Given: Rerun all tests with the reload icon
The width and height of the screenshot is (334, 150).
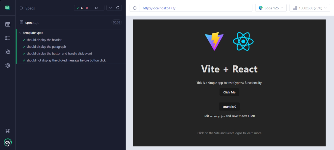Looking at the screenshot, I should point(118,8).
